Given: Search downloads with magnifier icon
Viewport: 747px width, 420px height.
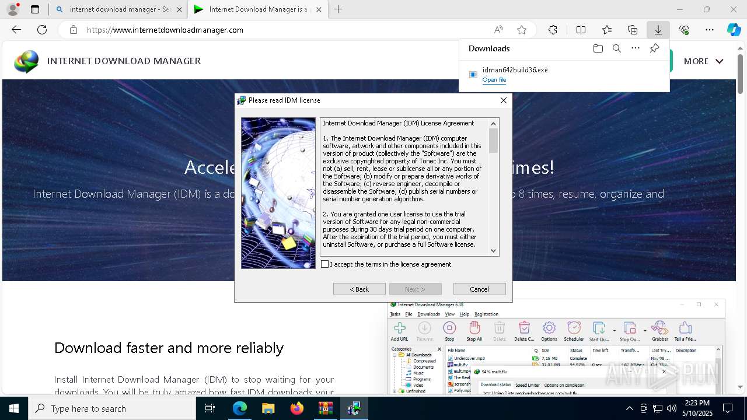Looking at the screenshot, I should coord(617,48).
